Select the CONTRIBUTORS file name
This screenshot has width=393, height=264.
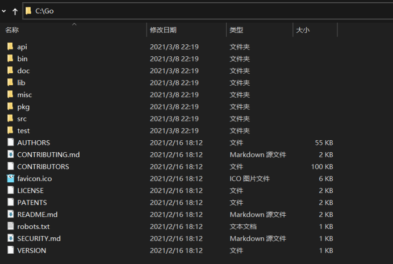tap(43, 167)
